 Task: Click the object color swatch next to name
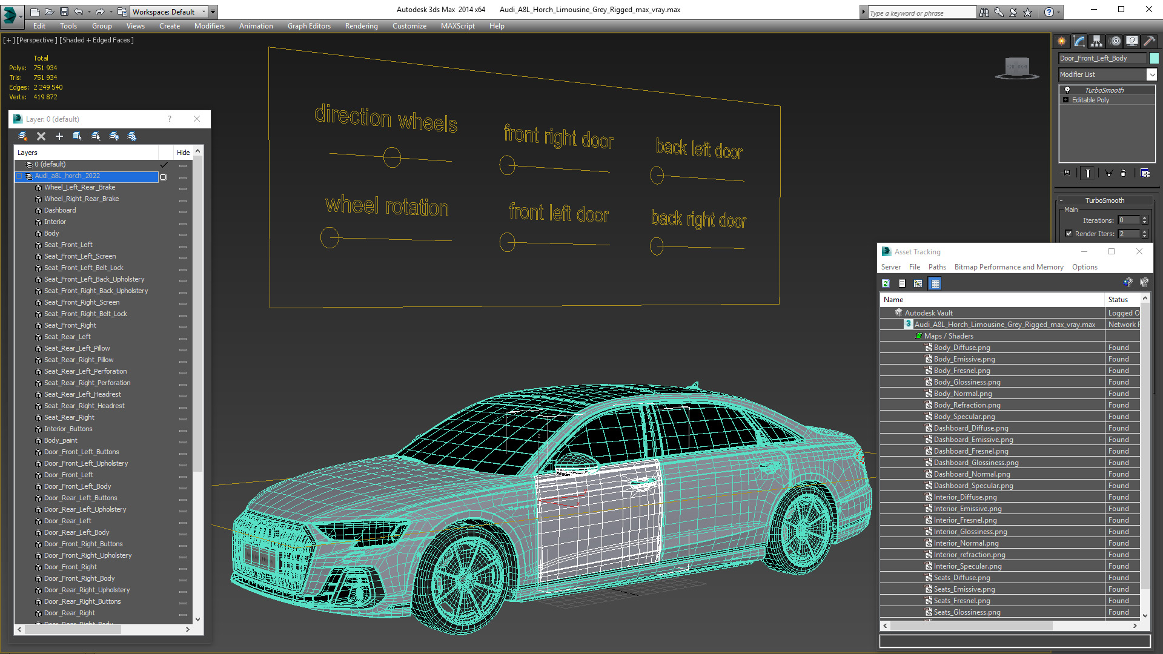(1154, 58)
